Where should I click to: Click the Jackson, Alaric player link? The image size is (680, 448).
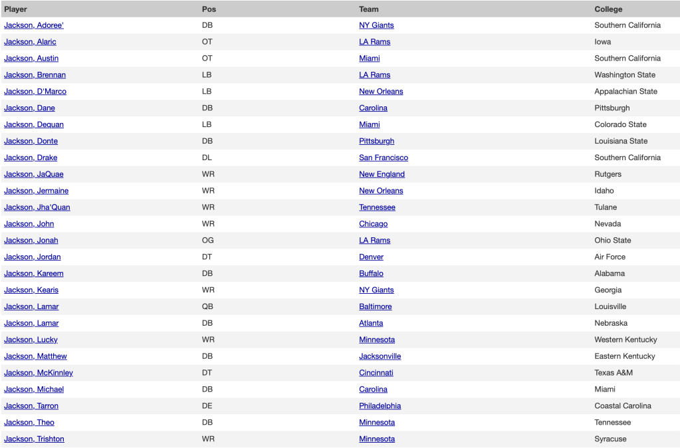click(30, 42)
